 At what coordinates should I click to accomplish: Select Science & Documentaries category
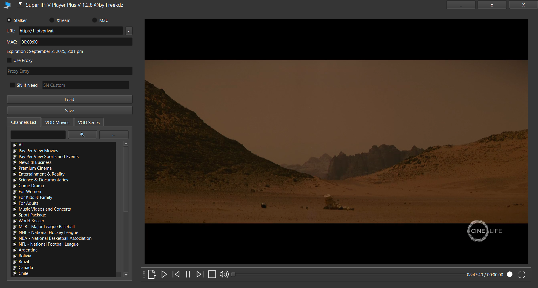tap(63, 180)
